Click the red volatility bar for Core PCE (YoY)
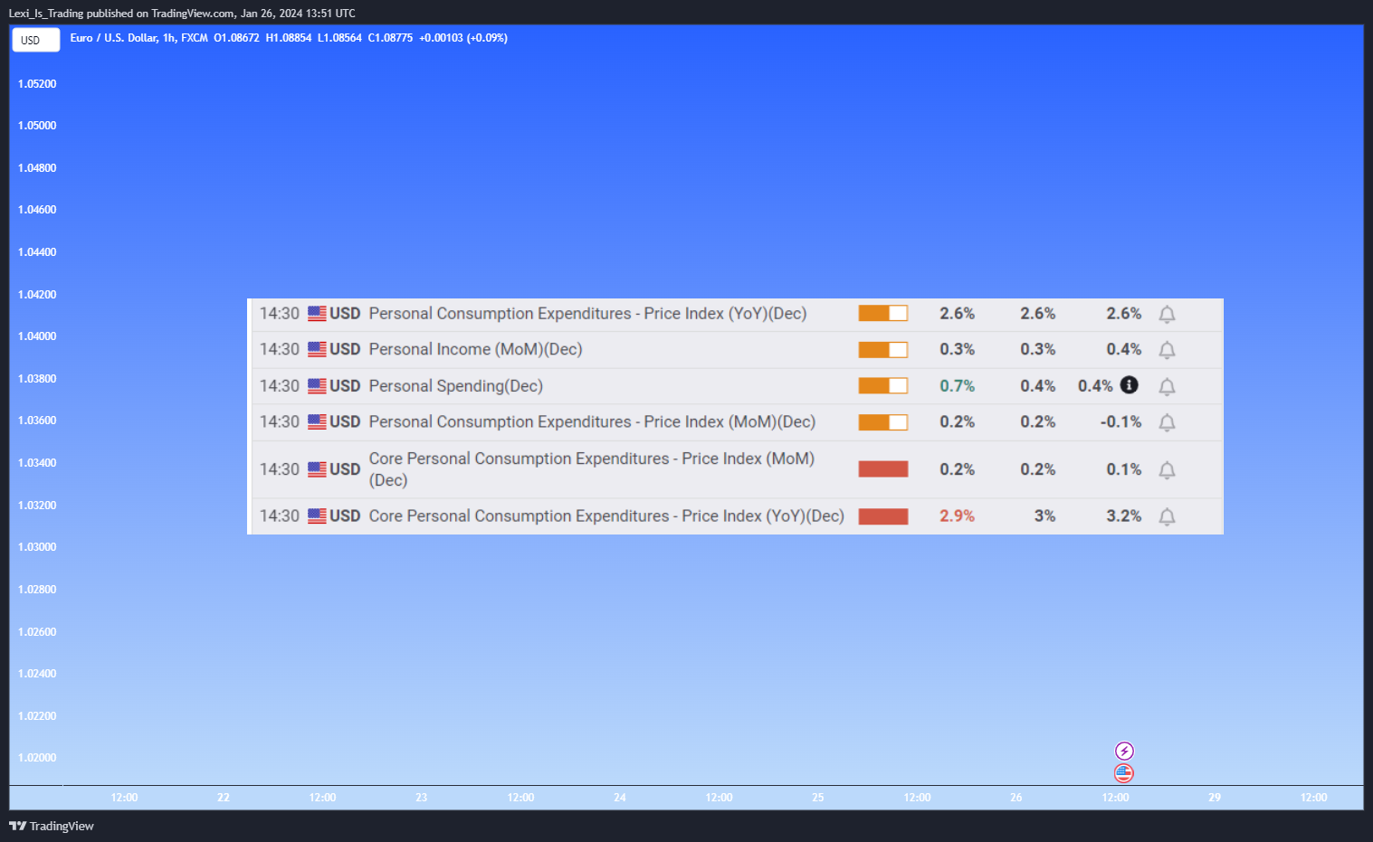 click(883, 516)
